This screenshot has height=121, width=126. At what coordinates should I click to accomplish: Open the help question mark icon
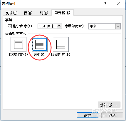[x=105, y=4]
